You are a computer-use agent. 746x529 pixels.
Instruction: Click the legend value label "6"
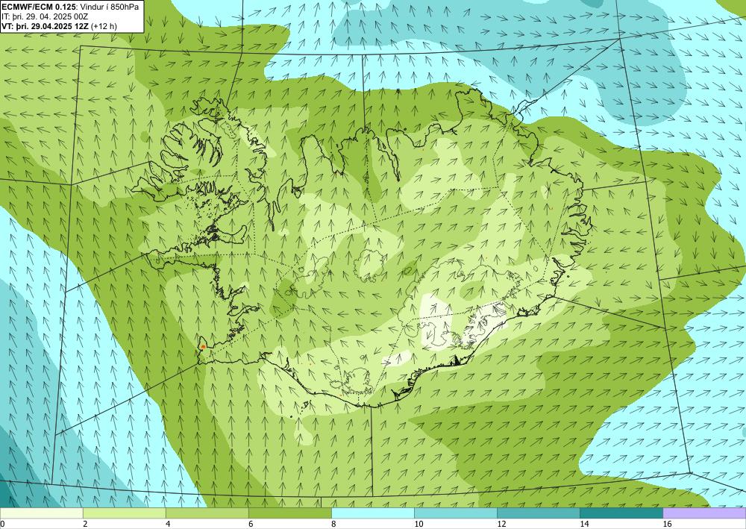pyautogui.click(x=251, y=524)
